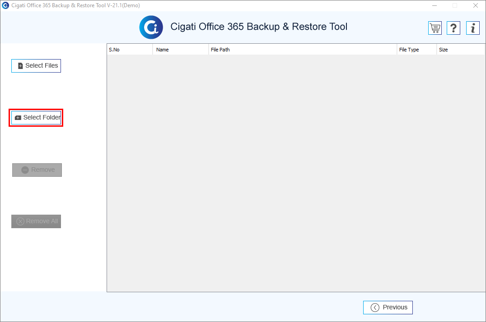Screen dimensions: 486x322
Task: Click the header title 'Cigati Office 365 Backup & Restore Tool'
Action: tap(259, 27)
